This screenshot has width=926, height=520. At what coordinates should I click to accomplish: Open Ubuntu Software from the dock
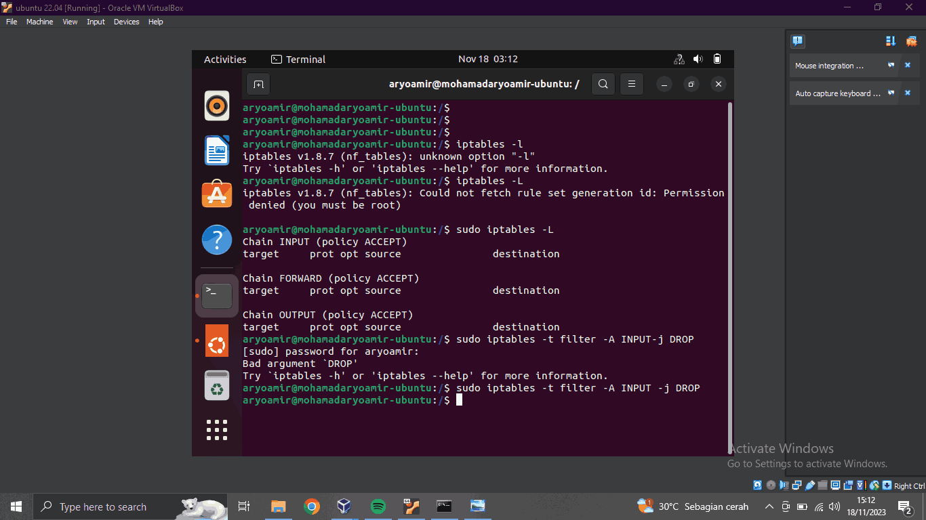click(x=217, y=194)
